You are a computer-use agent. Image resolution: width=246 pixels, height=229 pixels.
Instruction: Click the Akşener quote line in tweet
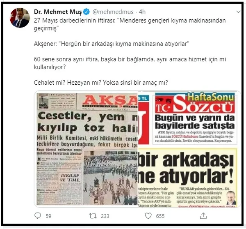[x=112, y=44]
